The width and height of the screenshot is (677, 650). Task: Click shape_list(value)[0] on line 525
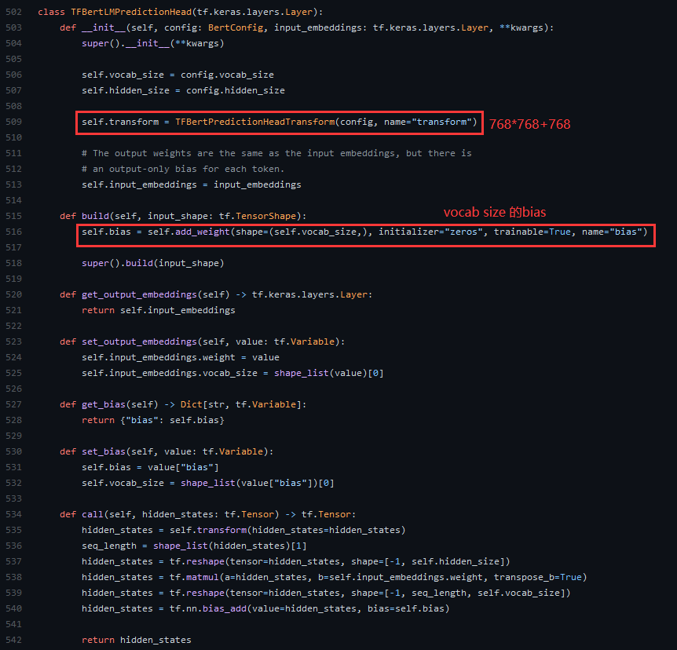point(328,374)
